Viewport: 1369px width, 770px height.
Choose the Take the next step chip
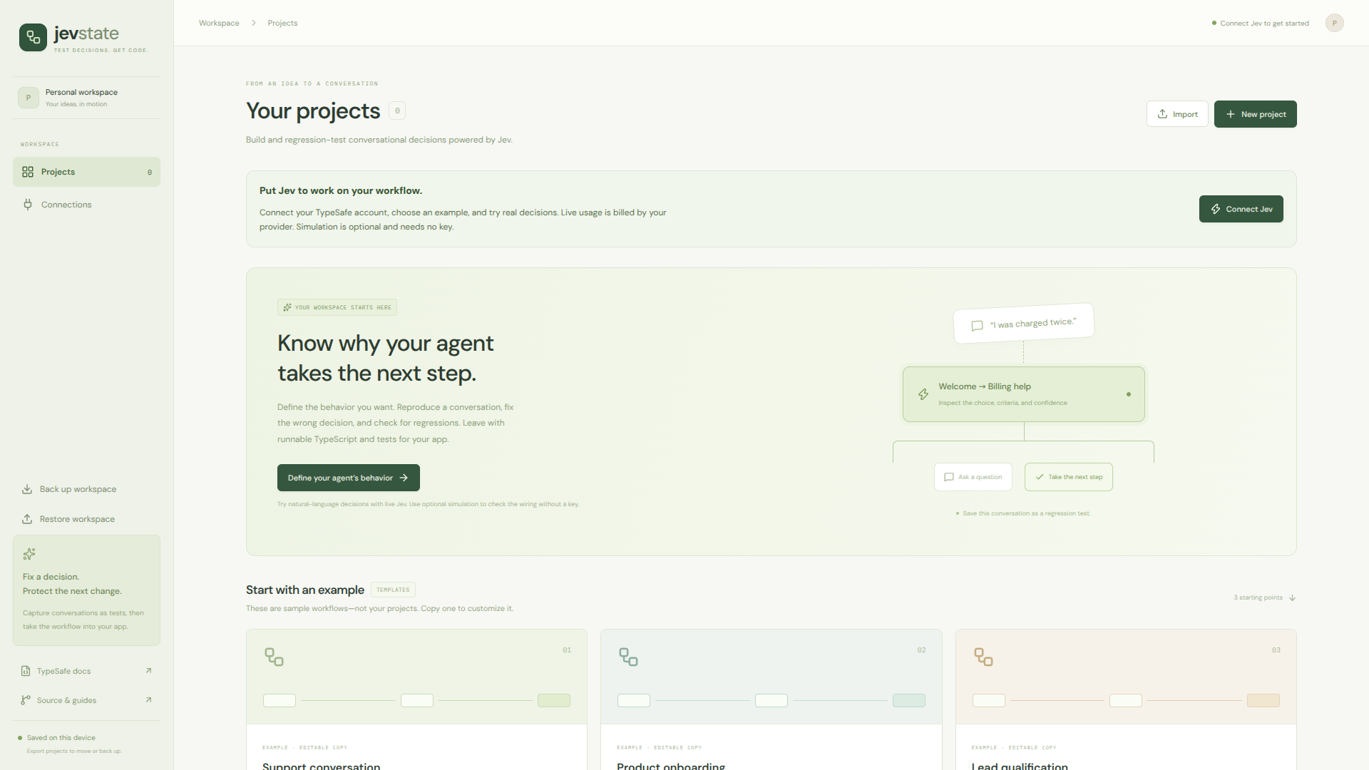1068,477
